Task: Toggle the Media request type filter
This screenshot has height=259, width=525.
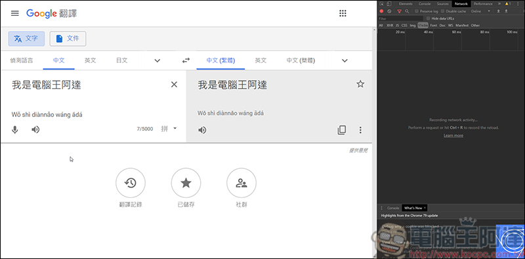Action: [x=423, y=25]
